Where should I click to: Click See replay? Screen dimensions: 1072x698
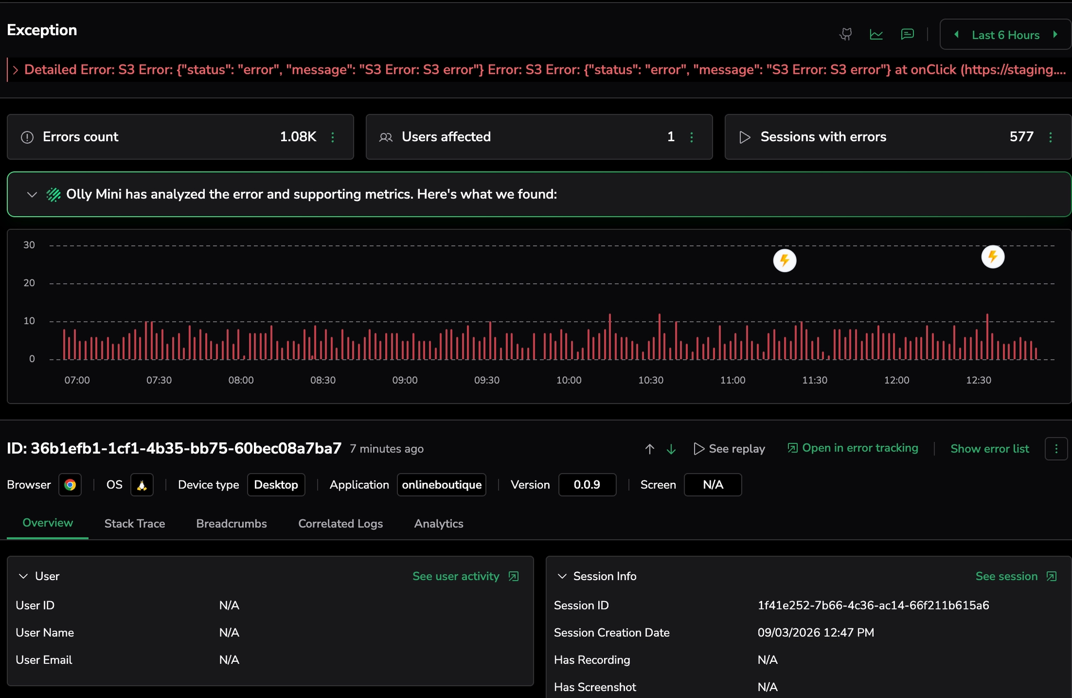point(729,449)
